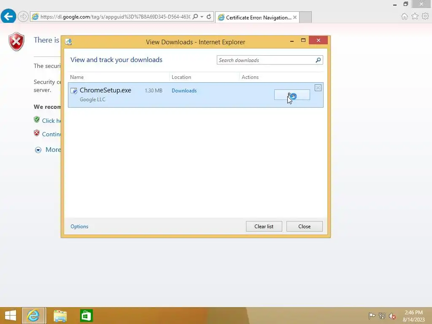Click the Actions column header
Viewport: 432px width, 324px height.
pyautogui.click(x=250, y=77)
